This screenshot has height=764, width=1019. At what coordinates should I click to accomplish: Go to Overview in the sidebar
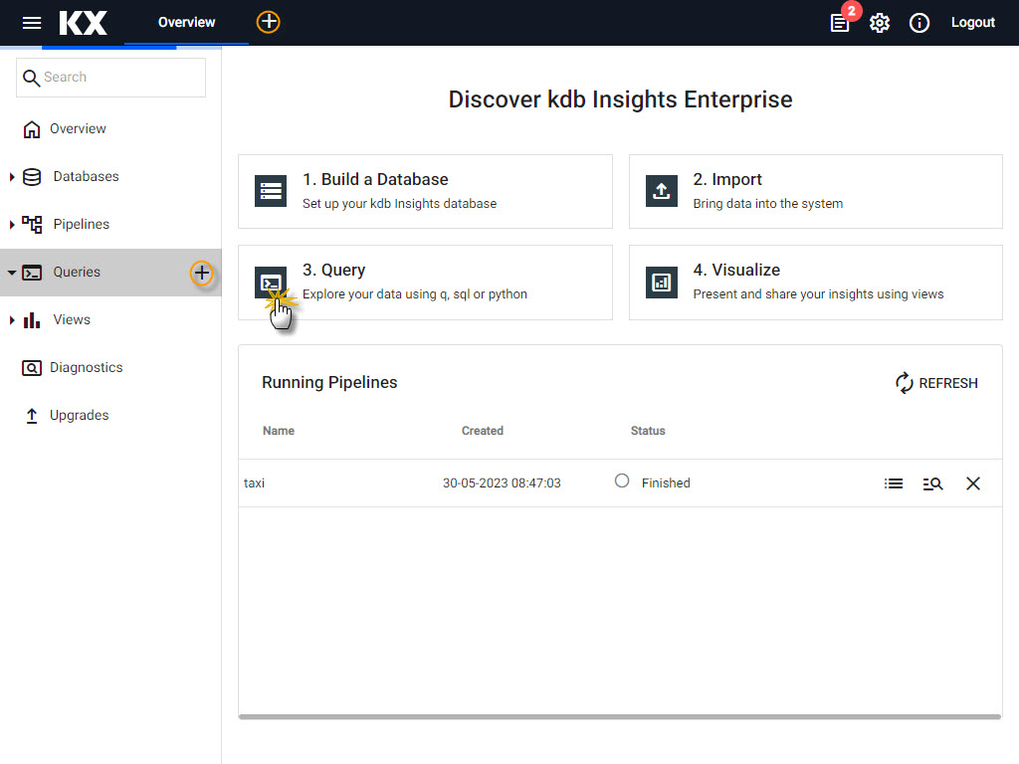78,128
